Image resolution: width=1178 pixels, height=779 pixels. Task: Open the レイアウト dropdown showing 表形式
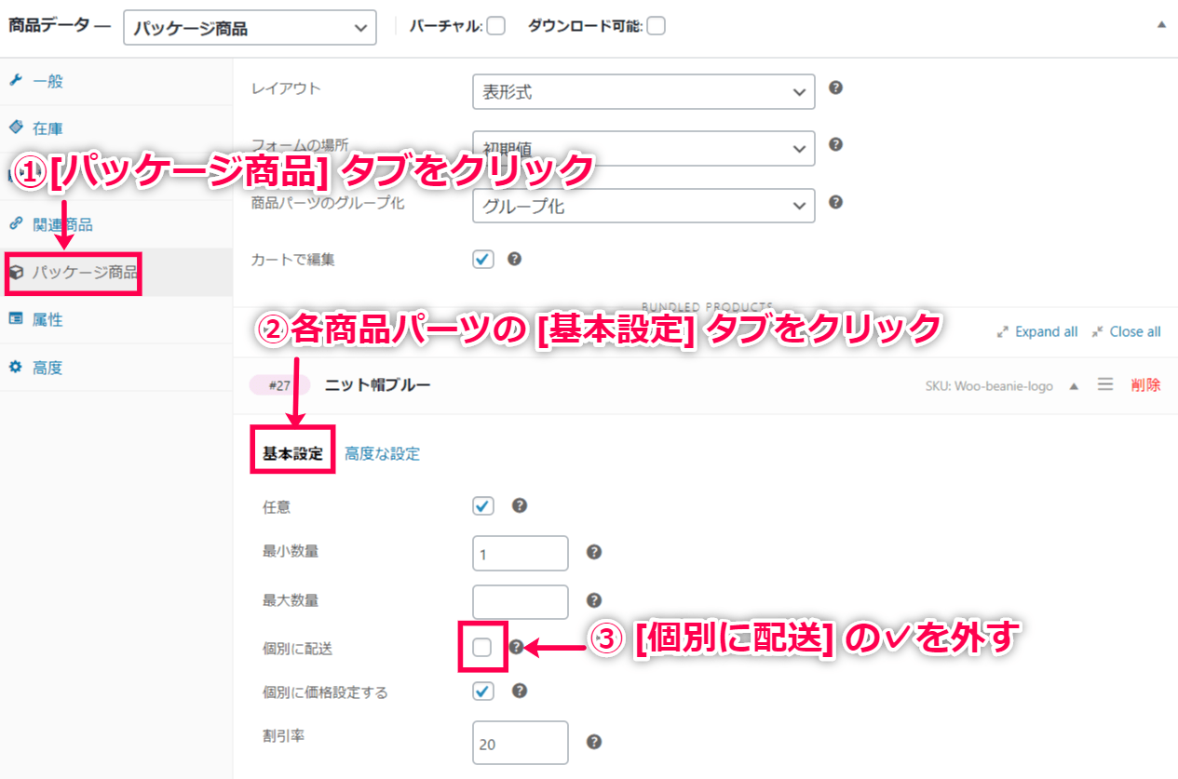point(643,92)
